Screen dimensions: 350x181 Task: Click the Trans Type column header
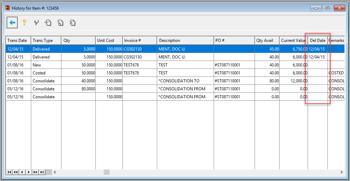pyautogui.click(x=46, y=40)
